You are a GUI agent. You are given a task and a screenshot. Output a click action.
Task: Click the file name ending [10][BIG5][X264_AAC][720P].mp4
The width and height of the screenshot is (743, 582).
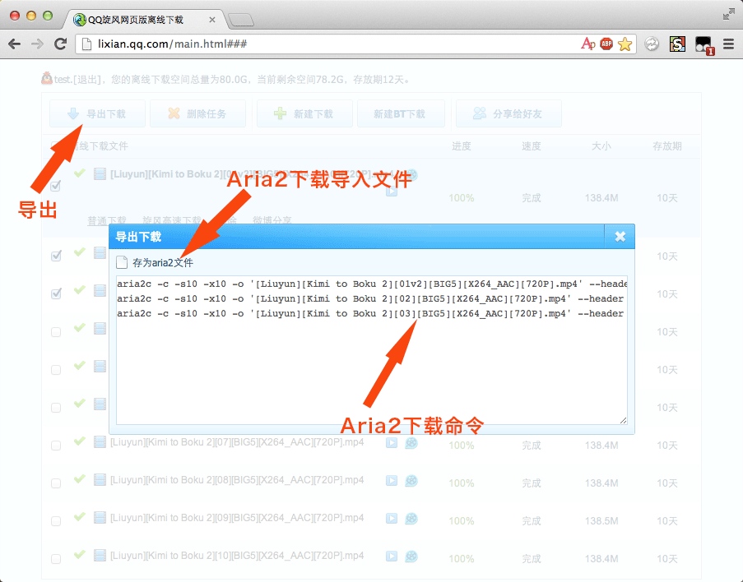(x=237, y=556)
